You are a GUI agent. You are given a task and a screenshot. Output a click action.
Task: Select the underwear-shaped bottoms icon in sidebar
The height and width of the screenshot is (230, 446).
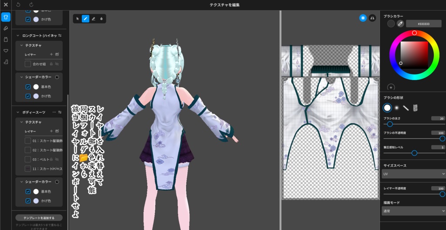6,50
